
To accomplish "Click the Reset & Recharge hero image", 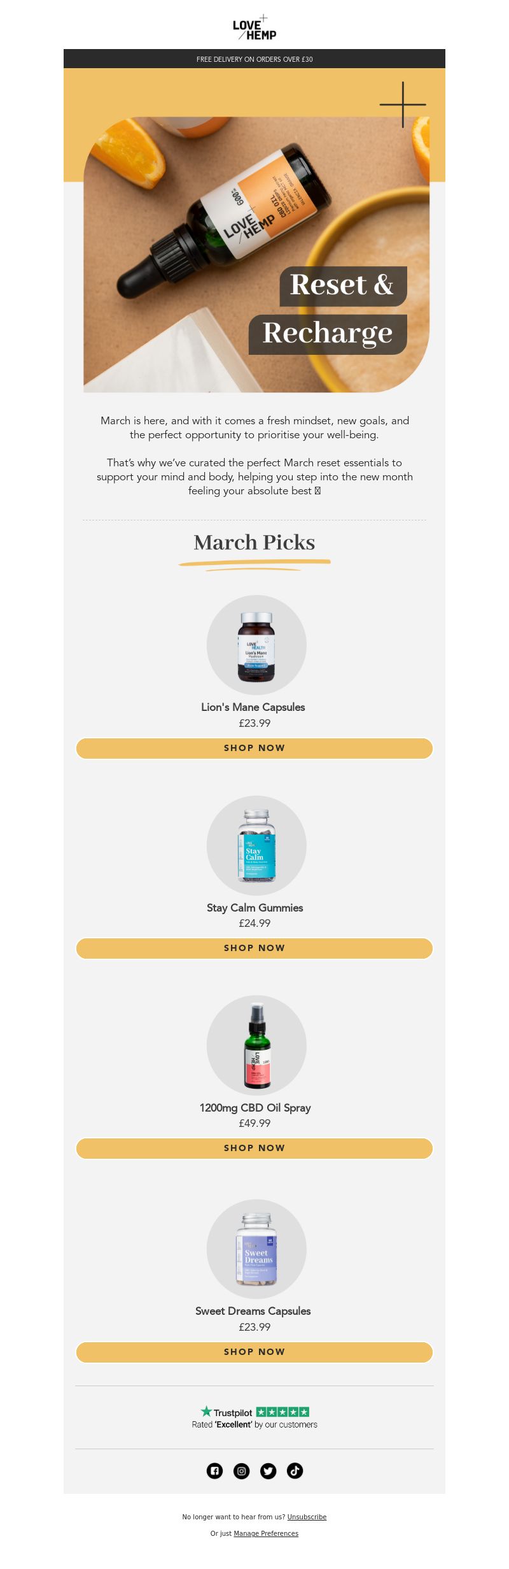I will (x=256, y=254).
